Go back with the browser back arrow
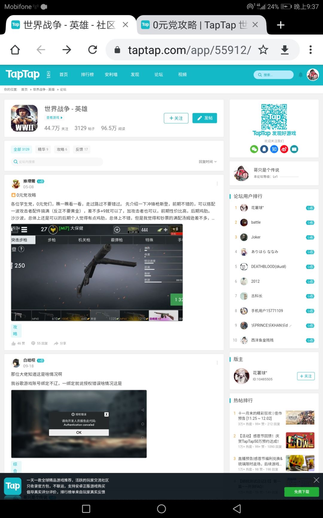 pos(41,50)
